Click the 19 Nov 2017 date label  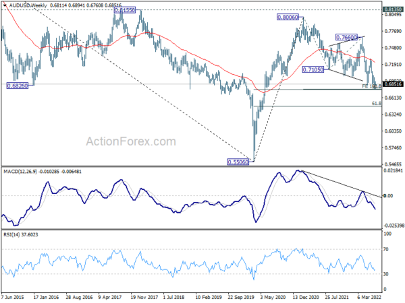click(x=144, y=297)
